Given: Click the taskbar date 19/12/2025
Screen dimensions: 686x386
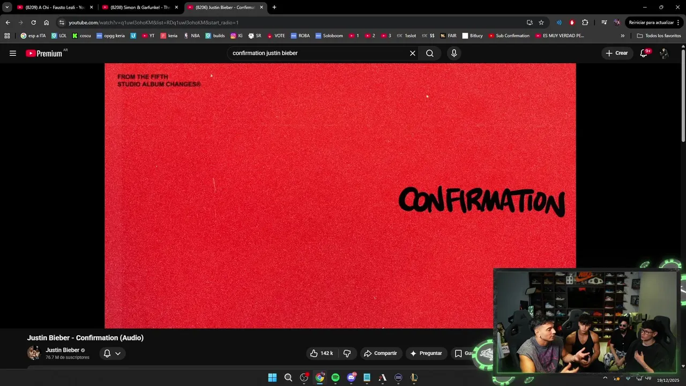Looking at the screenshot, I should pyautogui.click(x=668, y=380).
